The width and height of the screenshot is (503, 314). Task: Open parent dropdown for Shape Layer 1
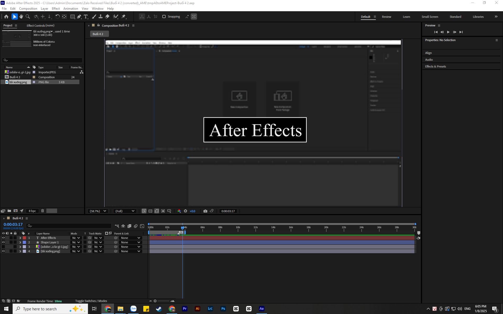coord(130,242)
